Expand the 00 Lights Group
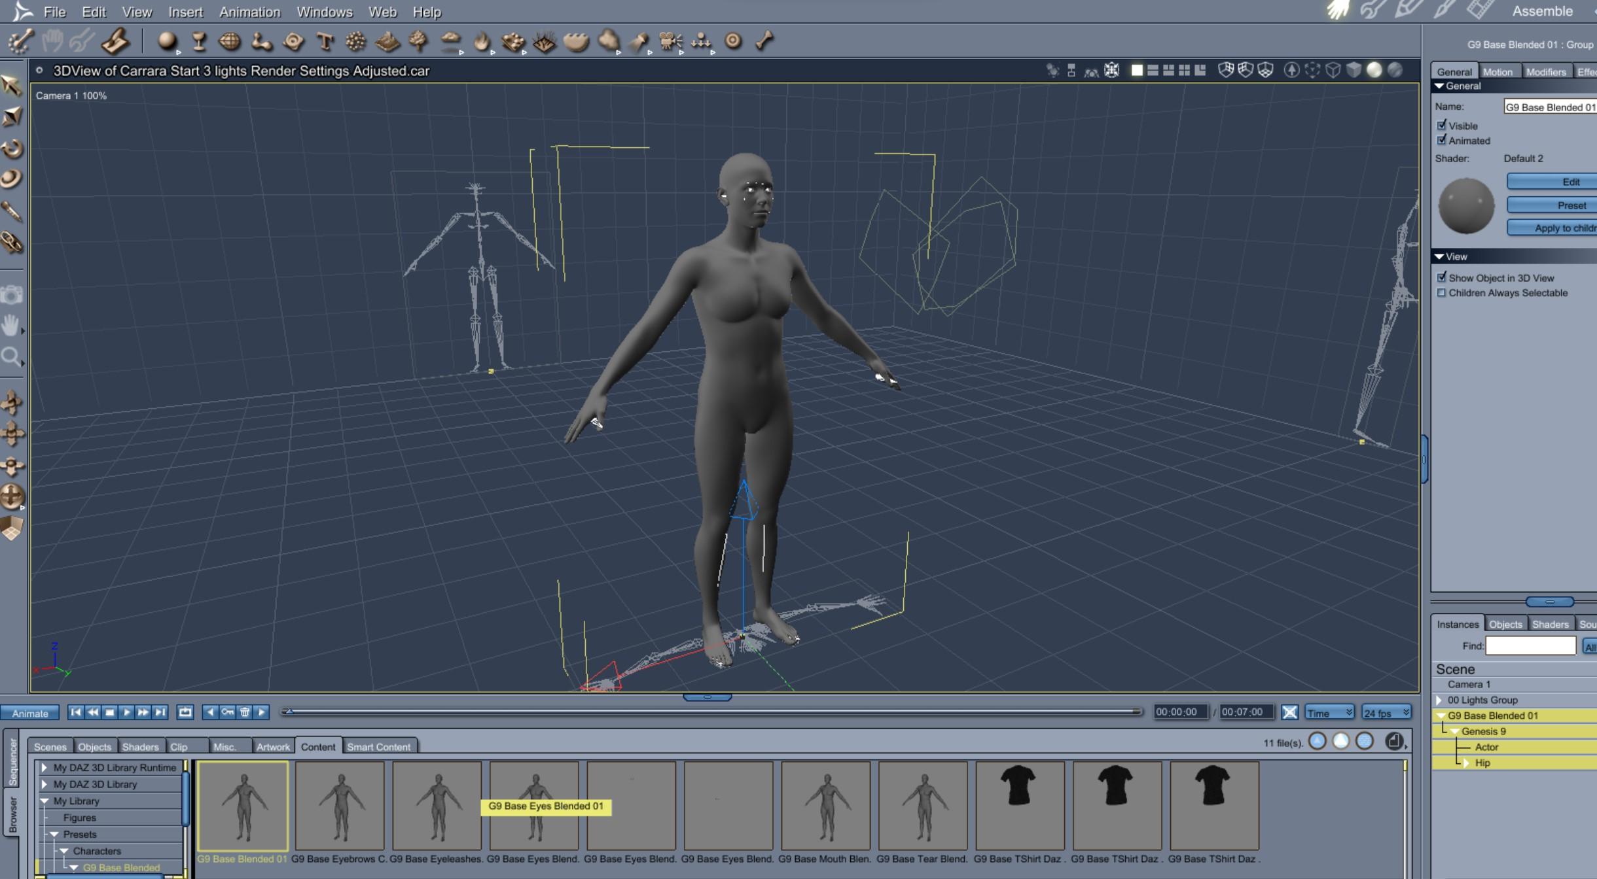This screenshot has width=1597, height=879. coord(1439,700)
